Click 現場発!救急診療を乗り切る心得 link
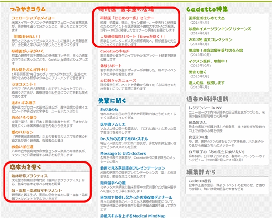The height and width of the screenshot is (218, 272). tap(216, 51)
